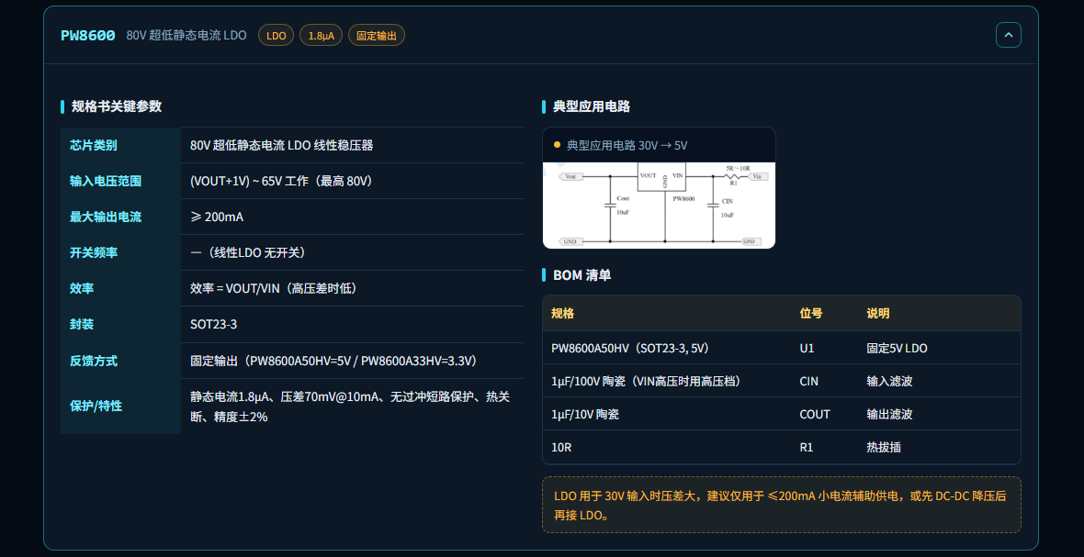
Task: Click the 典型应用电路 30V → 5V caption
Action: tap(627, 146)
